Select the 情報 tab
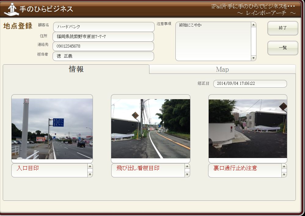The image size is (305, 216). [76, 69]
